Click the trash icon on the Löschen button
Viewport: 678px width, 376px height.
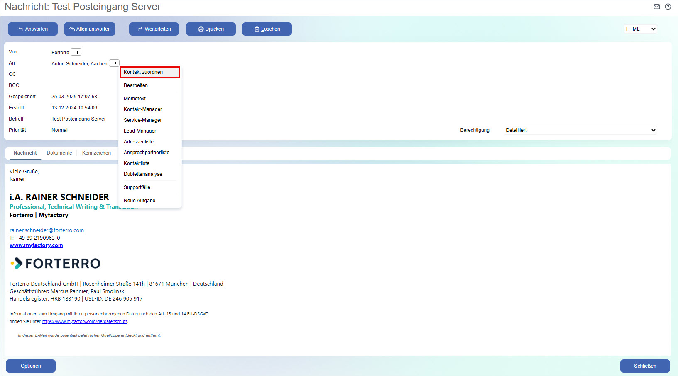256,29
